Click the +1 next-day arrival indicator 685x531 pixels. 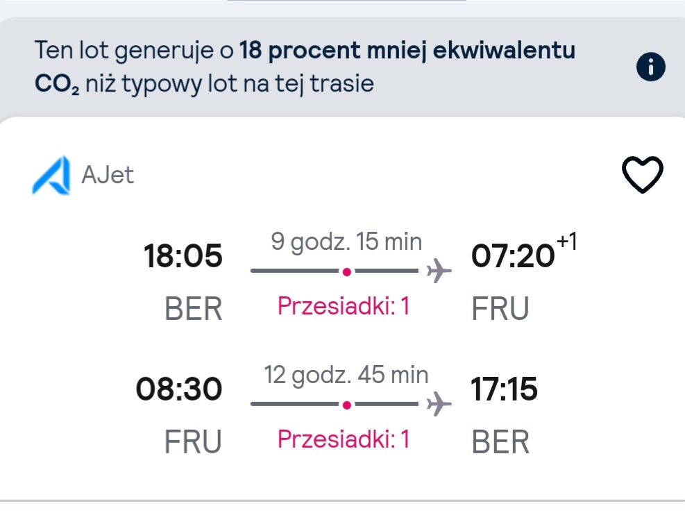(x=567, y=242)
